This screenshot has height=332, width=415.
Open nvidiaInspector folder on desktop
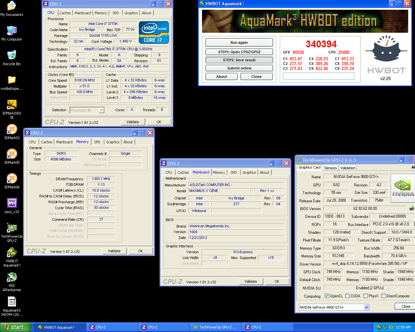(x=12, y=83)
